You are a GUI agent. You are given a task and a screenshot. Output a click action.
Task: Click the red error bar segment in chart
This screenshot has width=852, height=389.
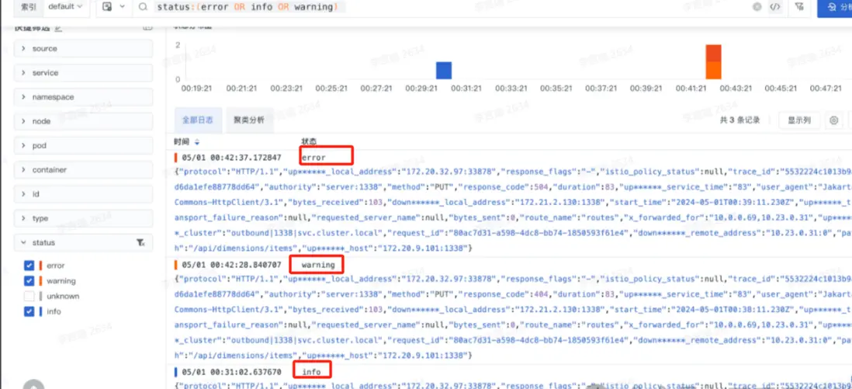[x=713, y=54]
